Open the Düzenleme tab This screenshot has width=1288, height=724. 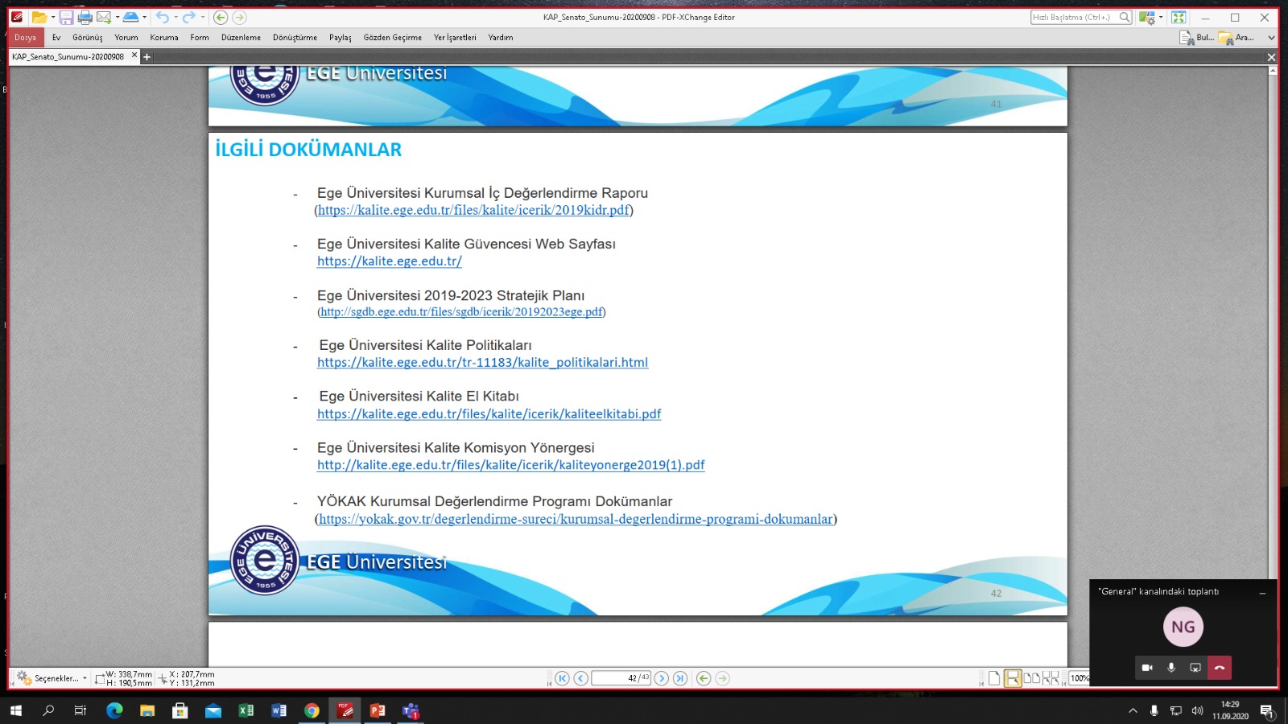pyautogui.click(x=242, y=37)
